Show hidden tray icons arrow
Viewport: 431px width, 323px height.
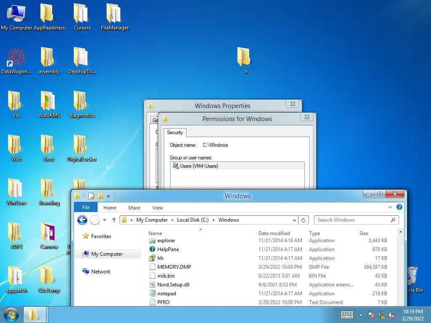[361, 315]
